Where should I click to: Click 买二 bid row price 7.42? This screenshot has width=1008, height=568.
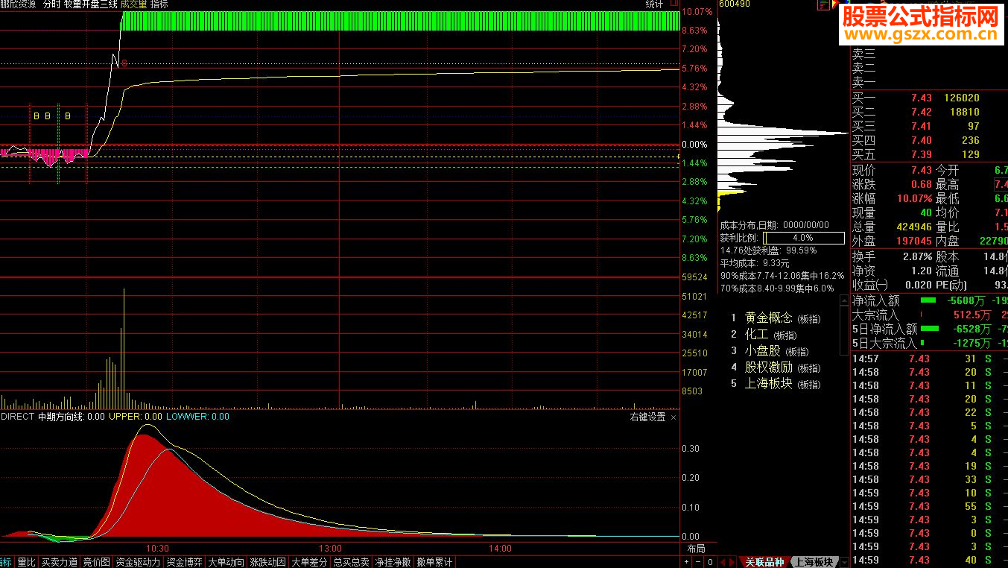[x=921, y=112]
